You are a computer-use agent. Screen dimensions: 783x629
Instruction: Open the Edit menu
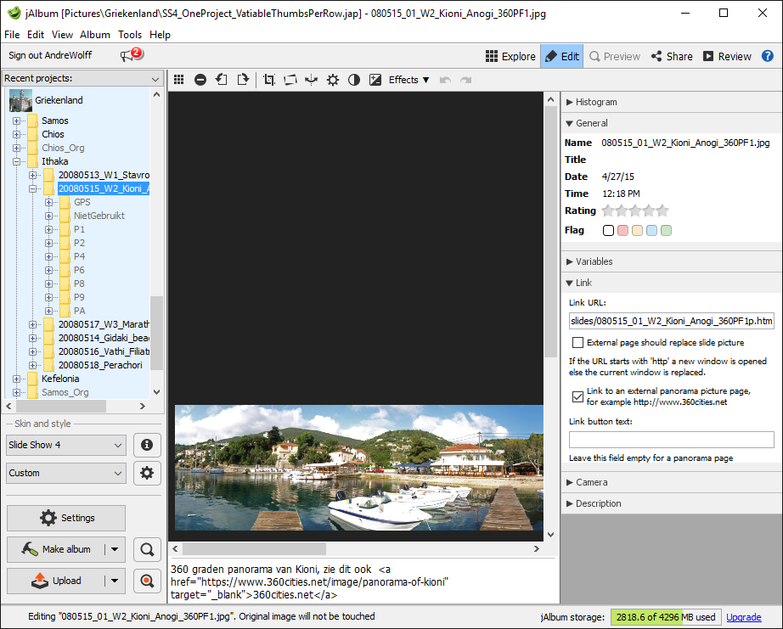(x=36, y=35)
